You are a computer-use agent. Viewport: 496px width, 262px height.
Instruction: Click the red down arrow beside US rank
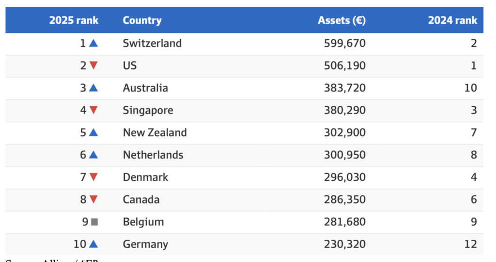click(93, 66)
